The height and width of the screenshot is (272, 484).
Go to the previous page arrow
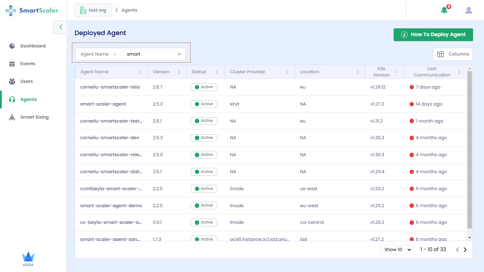[457, 250]
